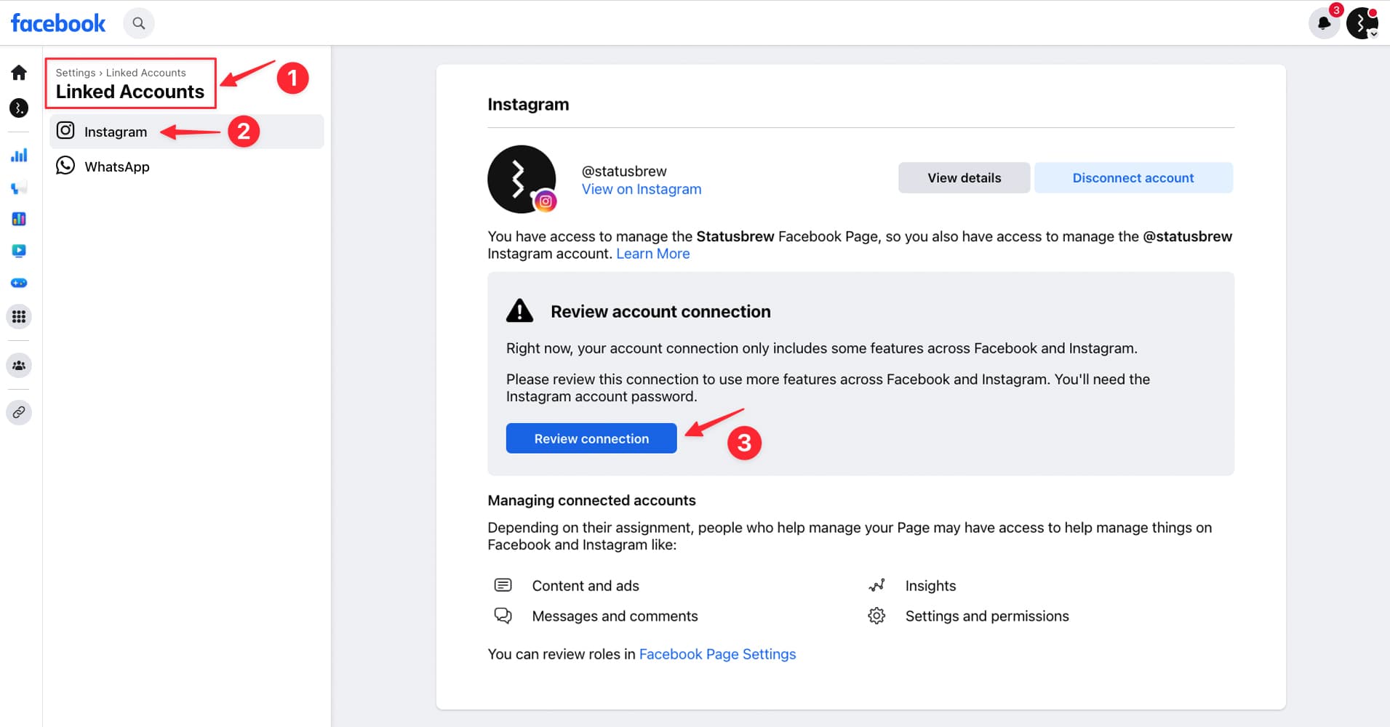Open the video Watch icon in sidebar

[19, 251]
